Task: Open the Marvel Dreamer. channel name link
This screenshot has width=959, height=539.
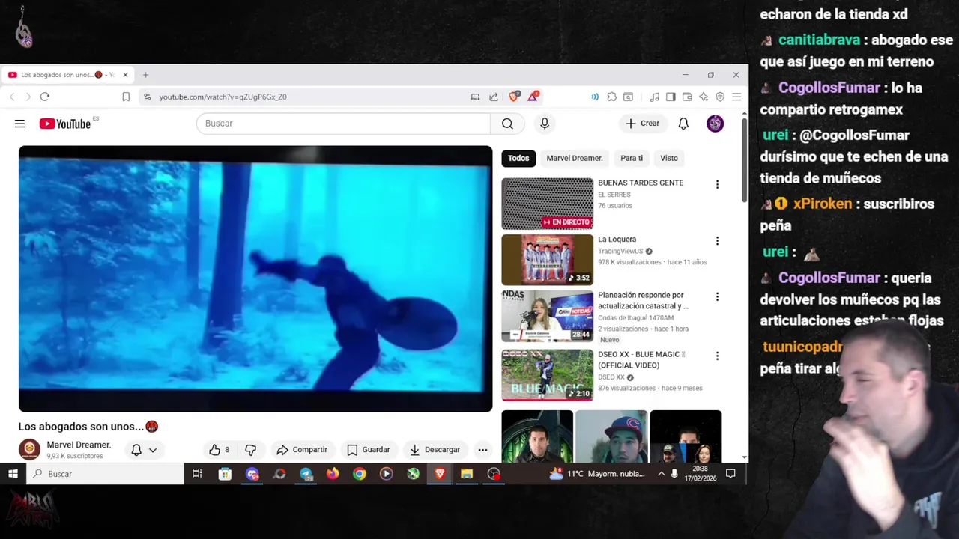Action: pos(79,445)
